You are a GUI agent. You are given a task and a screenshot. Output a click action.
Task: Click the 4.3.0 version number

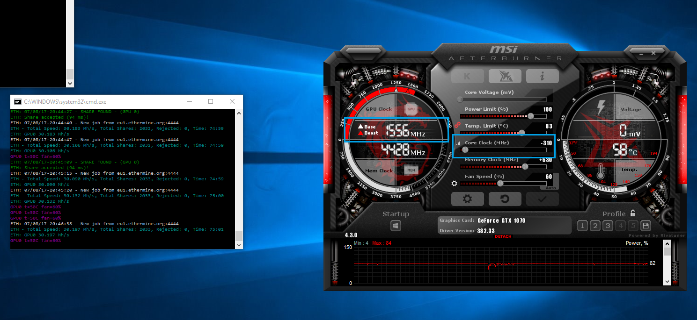click(351, 235)
